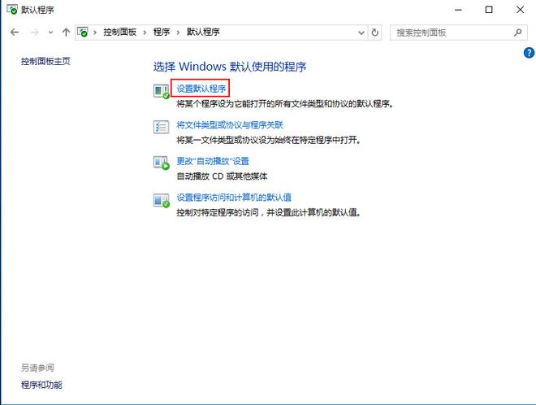Go to 控制面板主页 in sidebar
Image resolution: width=536 pixels, height=405 pixels.
(45, 61)
